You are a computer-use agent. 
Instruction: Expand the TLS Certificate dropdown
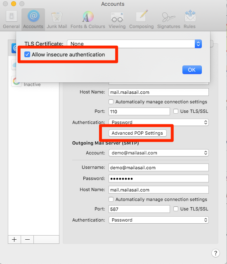tap(135, 44)
